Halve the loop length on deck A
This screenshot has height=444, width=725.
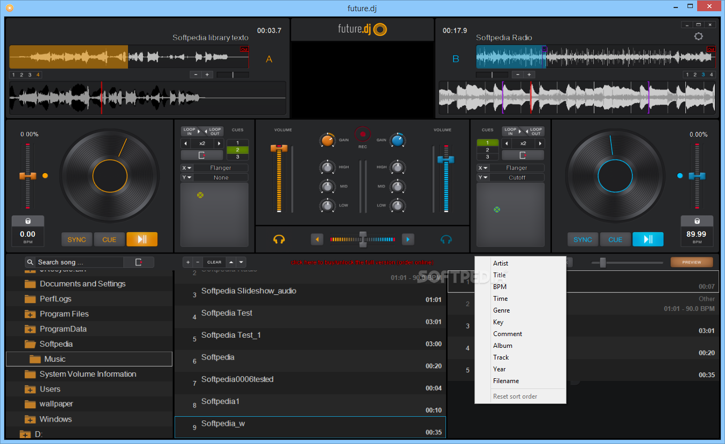[186, 144]
